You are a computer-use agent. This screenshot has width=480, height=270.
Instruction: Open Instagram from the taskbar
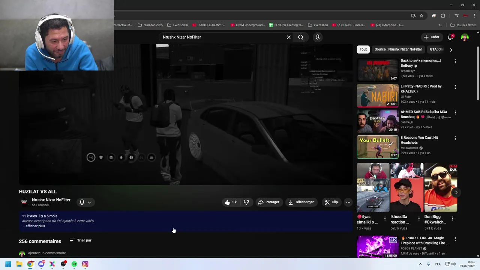[x=85, y=264]
